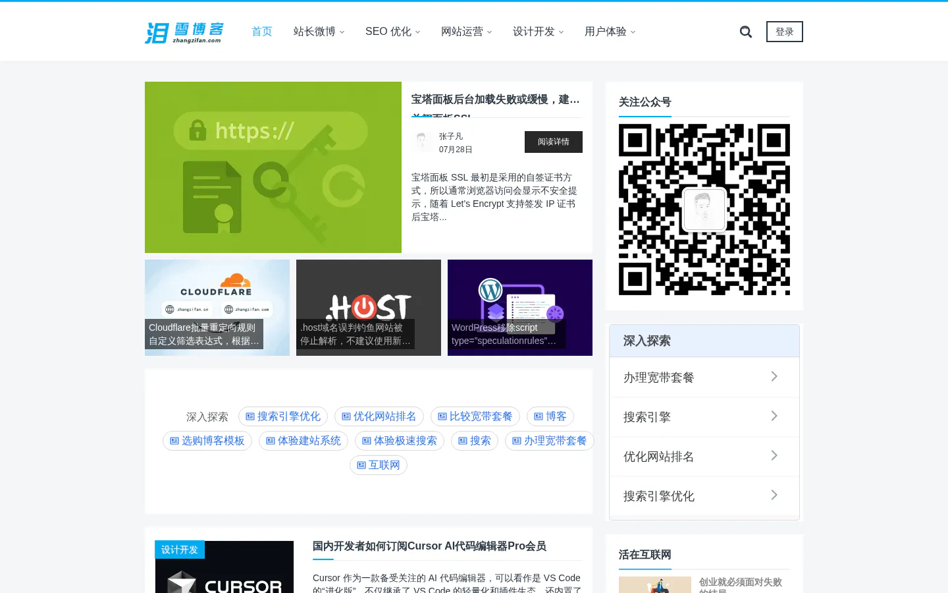Click the 登录 login button
This screenshot has width=948, height=593.
(785, 32)
